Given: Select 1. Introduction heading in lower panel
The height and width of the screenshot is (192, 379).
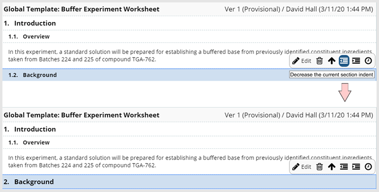Looking at the screenshot, I should click(30, 129).
